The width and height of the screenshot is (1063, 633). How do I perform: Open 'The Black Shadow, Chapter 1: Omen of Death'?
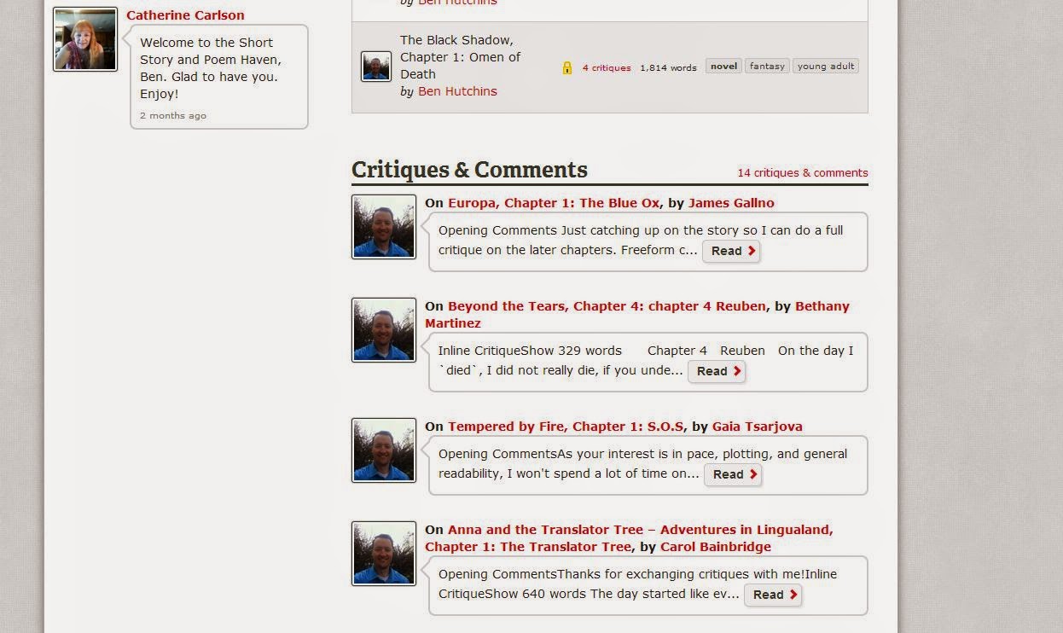[461, 56]
